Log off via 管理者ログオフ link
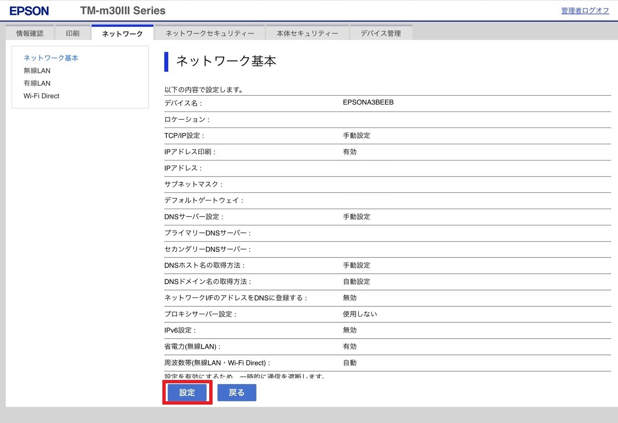This screenshot has width=618, height=423. pyautogui.click(x=585, y=11)
